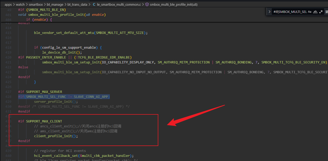This screenshot has height=161, width=328.
Task: Open the smartbox breadcrumb segment
Action: 36,4
